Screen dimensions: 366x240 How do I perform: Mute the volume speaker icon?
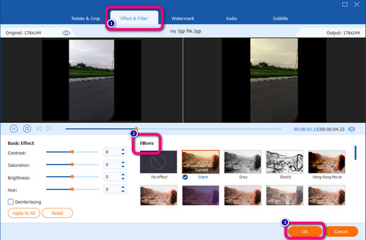click(x=351, y=129)
